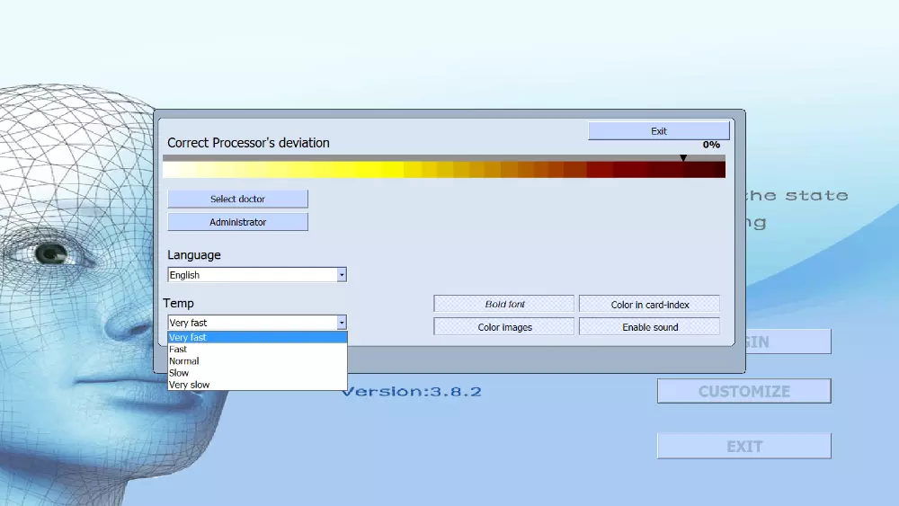Choose Very slow in Temp list
Image resolution: width=899 pixels, height=506 pixels.
257,385
